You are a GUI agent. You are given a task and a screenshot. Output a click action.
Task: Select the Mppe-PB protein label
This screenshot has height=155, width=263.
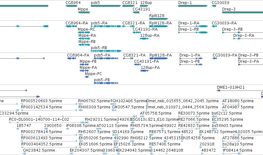coord(88,61)
